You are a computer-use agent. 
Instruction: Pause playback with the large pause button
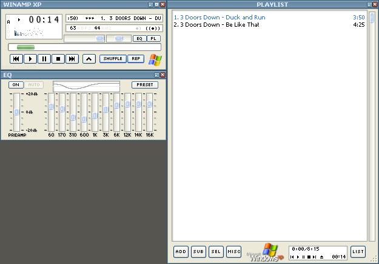44,59
